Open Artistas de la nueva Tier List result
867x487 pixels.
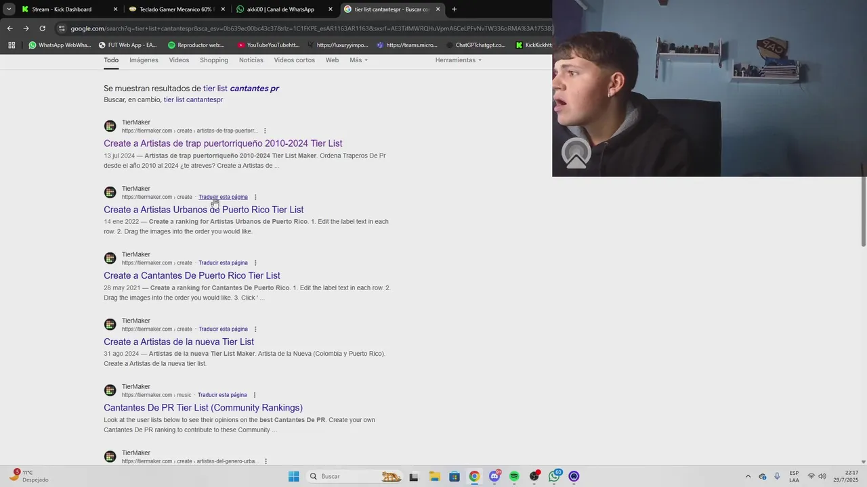point(179,342)
